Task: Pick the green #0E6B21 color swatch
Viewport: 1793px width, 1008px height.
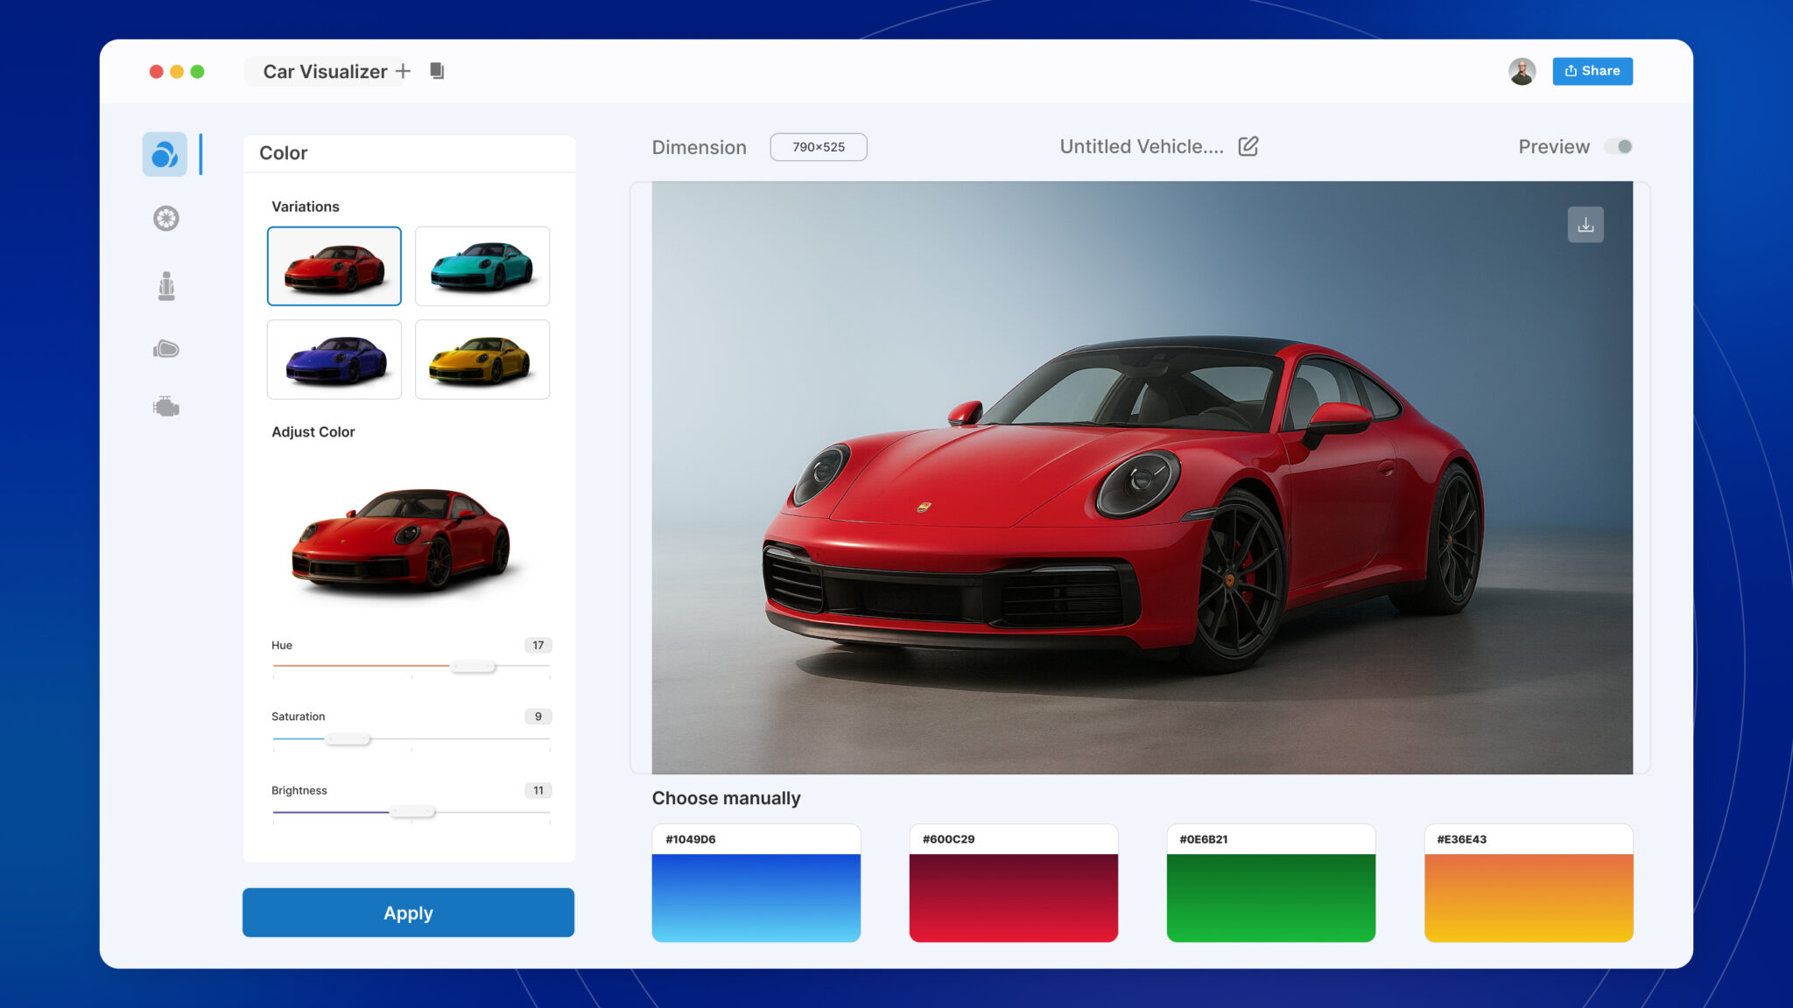Action: (1269, 884)
